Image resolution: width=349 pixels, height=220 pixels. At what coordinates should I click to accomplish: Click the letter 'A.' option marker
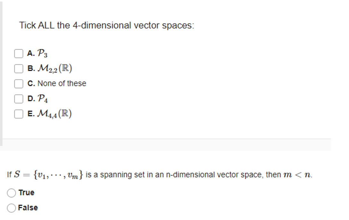click(x=31, y=53)
